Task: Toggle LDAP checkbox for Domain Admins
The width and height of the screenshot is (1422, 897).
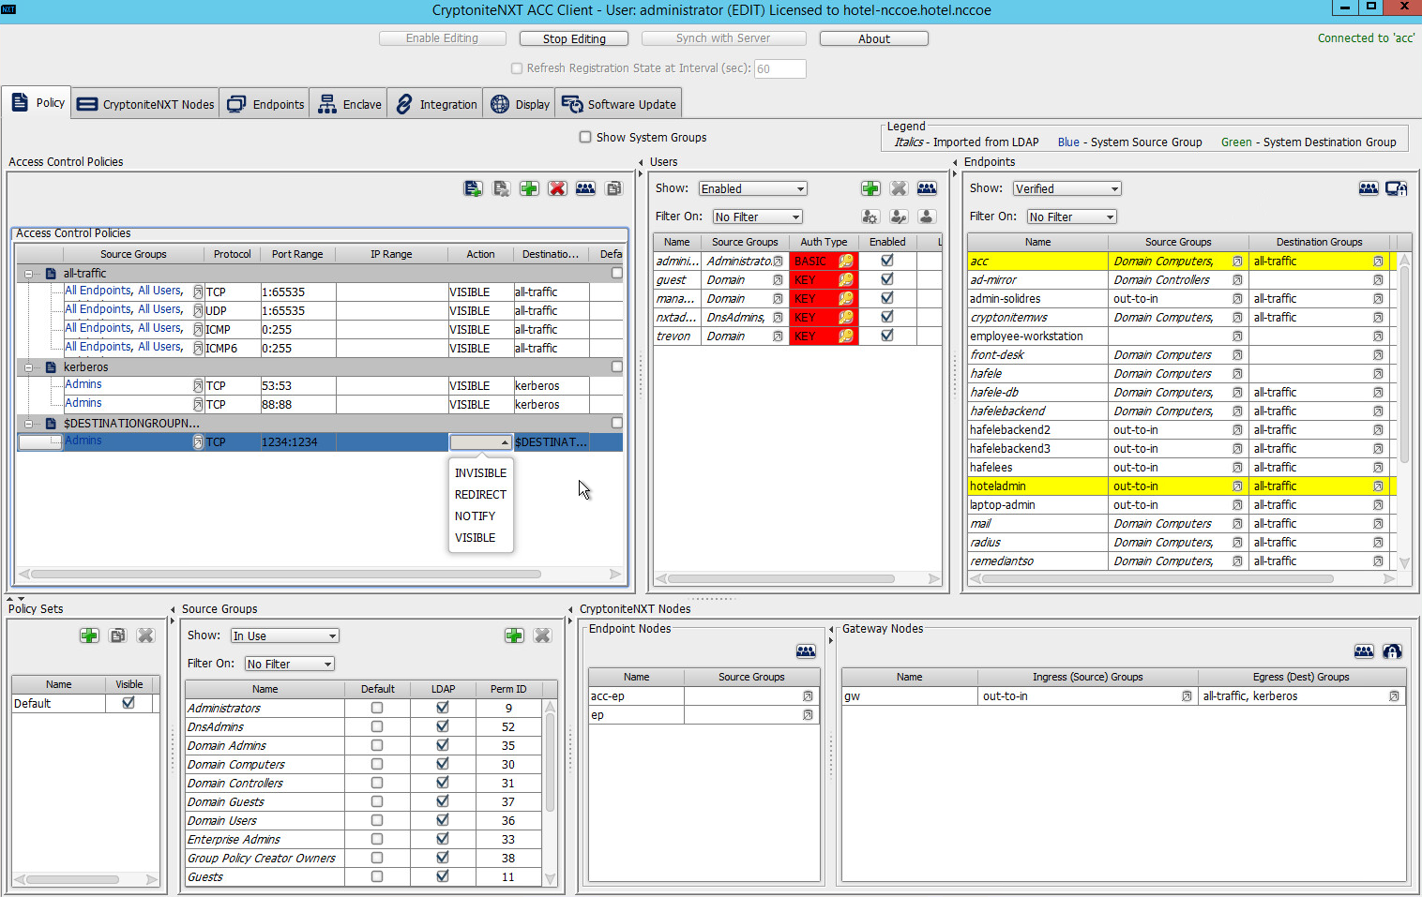Action: [443, 745]
